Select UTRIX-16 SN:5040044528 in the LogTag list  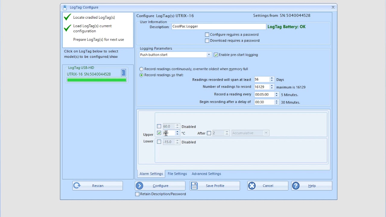coord(89,74)
